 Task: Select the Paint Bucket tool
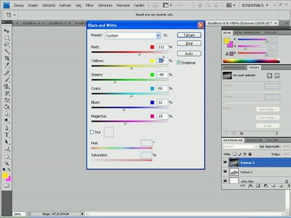(x=7, y=107)
